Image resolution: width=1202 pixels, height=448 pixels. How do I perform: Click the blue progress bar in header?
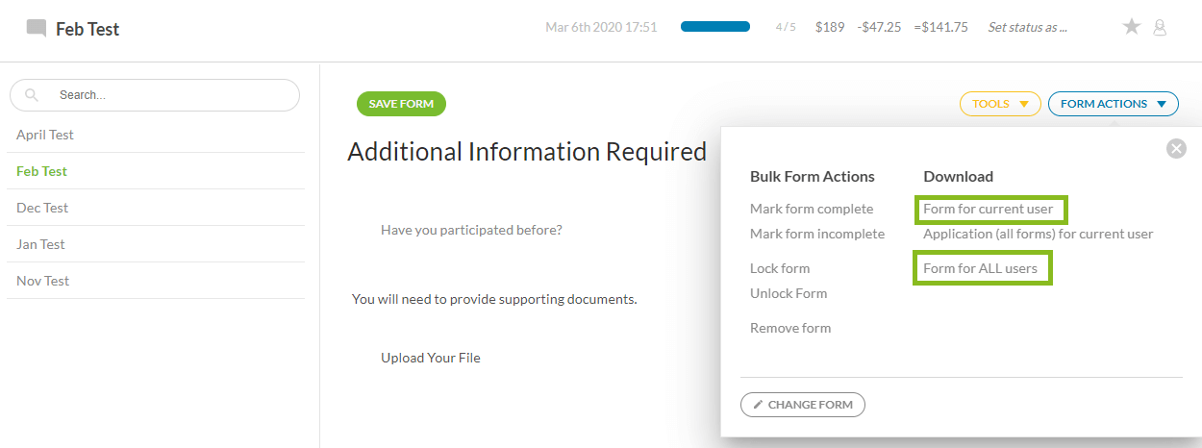(715, 27)
